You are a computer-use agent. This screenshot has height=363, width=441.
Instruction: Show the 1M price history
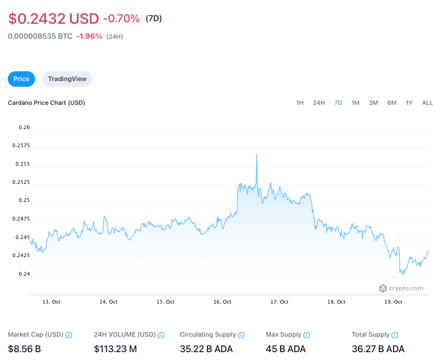(355, 103)
